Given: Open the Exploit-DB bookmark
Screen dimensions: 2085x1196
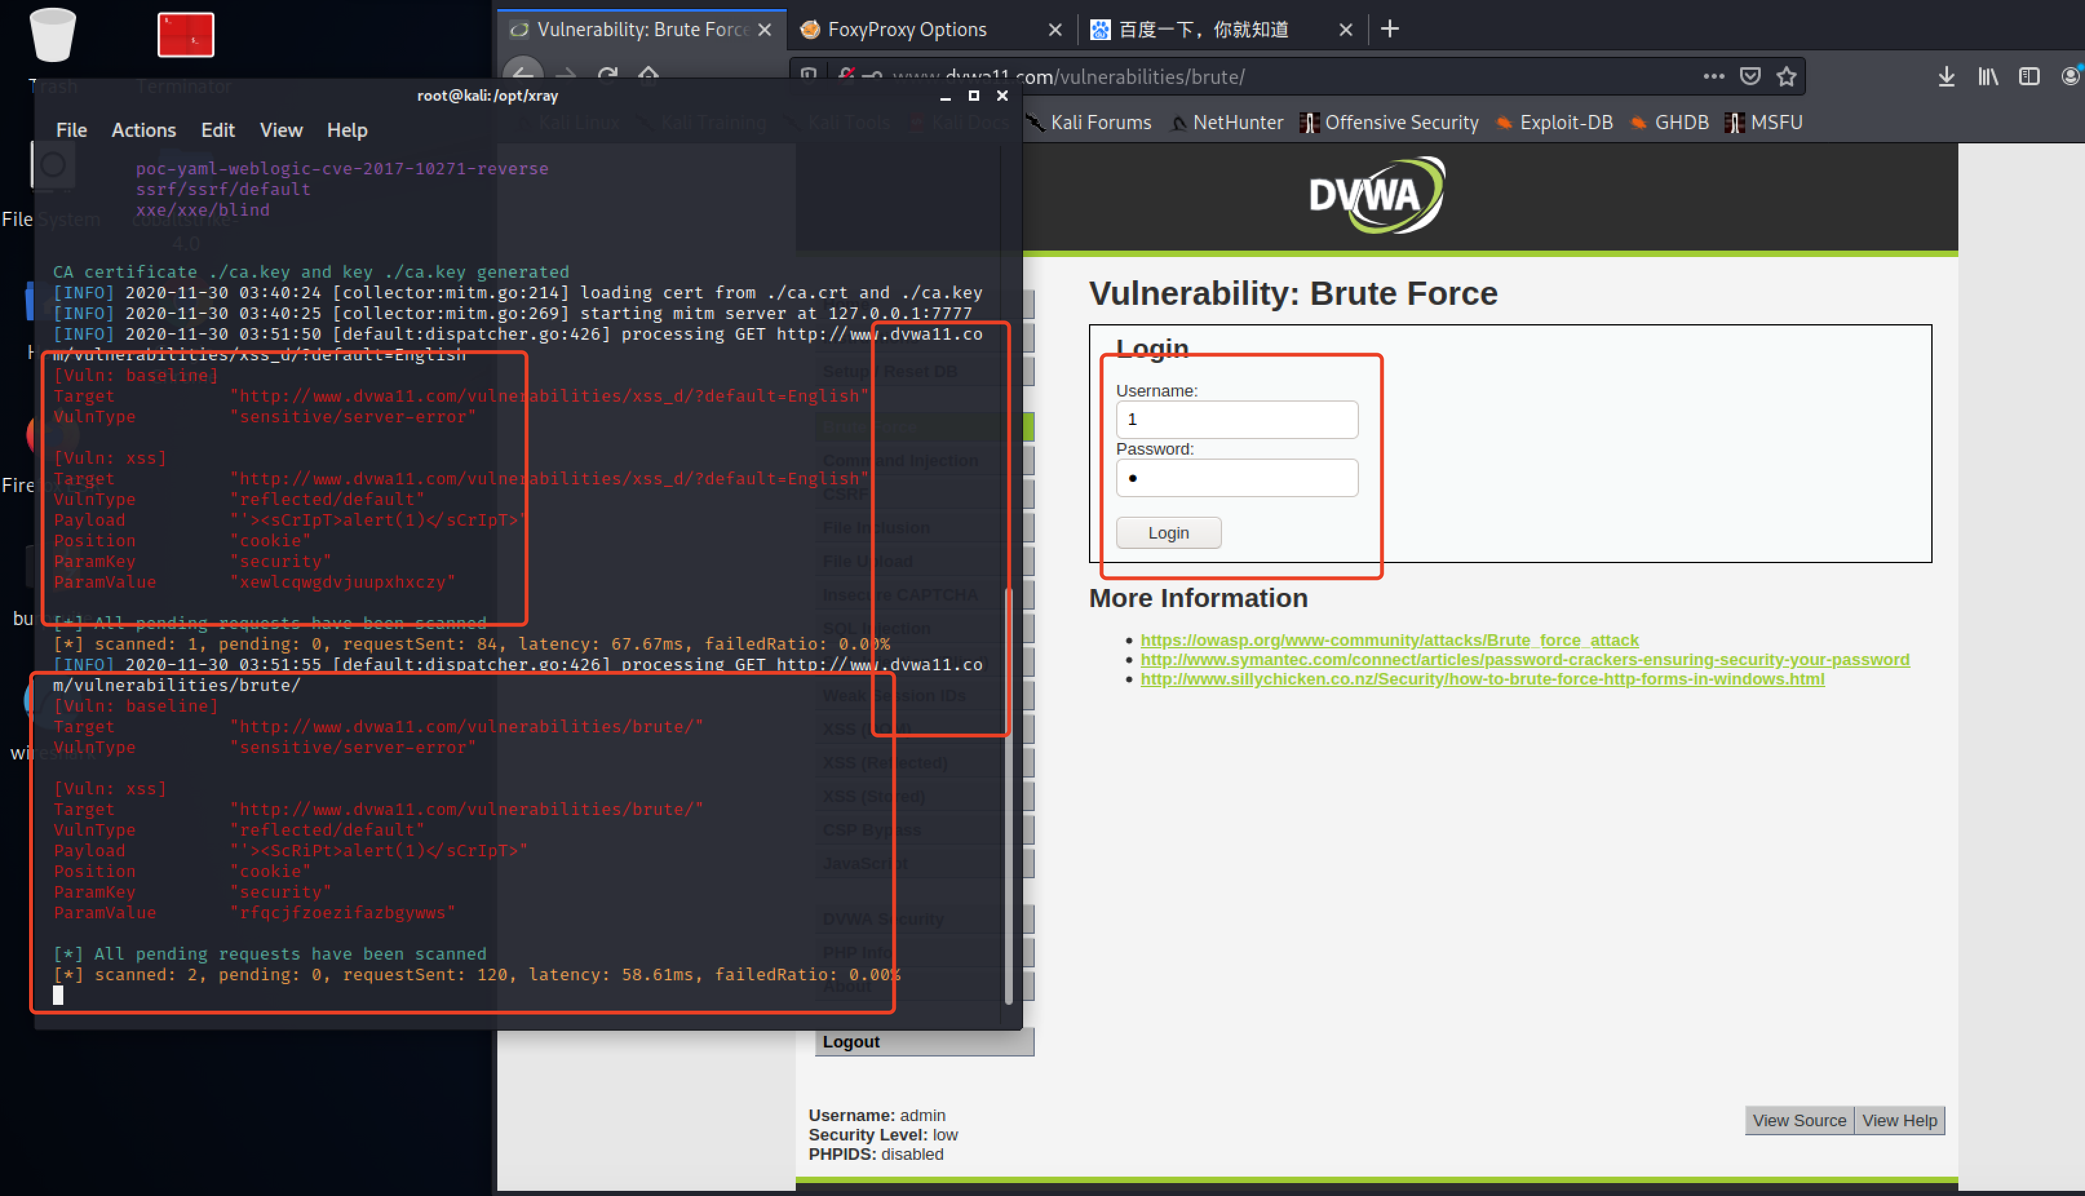Looking at the screenshot, I should pyautogui.click(x=1564, y=123).
